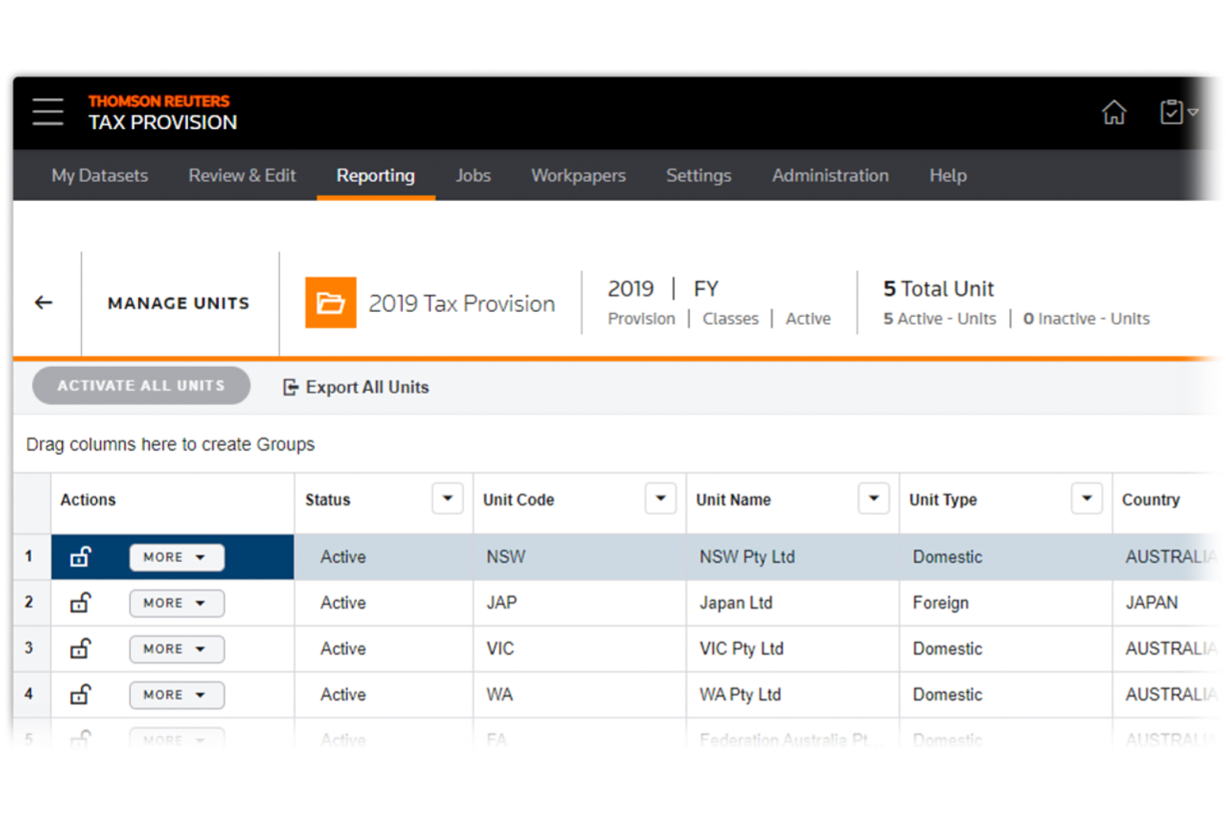1226x817 pixels.
Task: Open the Jobs tab
Action: tap(473, 175)
